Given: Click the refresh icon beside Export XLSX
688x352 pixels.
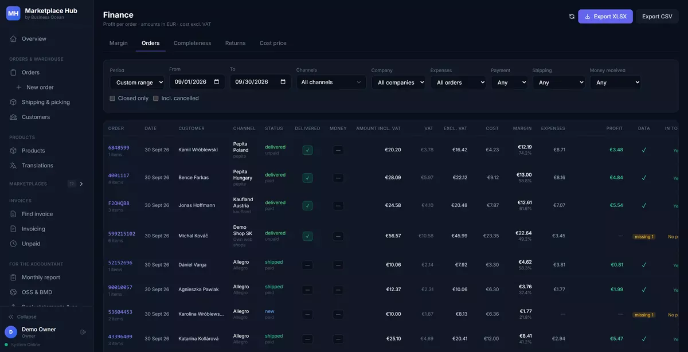Looking at the screenshot, I should click(x=572, y=17).
